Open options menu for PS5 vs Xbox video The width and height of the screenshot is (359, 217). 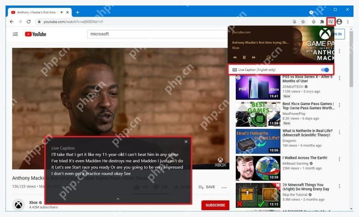(339, 78)
